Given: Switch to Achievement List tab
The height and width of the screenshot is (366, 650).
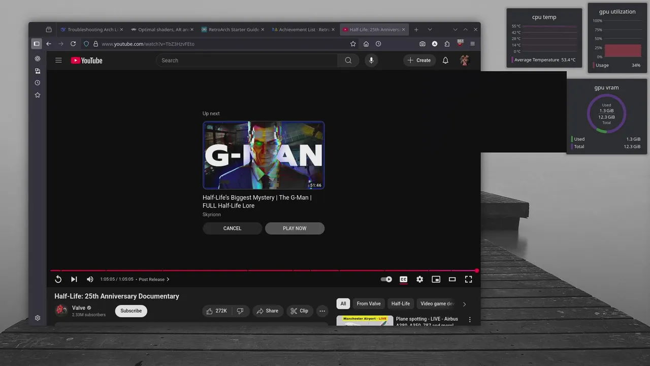Looking at the screenshot, I should coord(303,29).
